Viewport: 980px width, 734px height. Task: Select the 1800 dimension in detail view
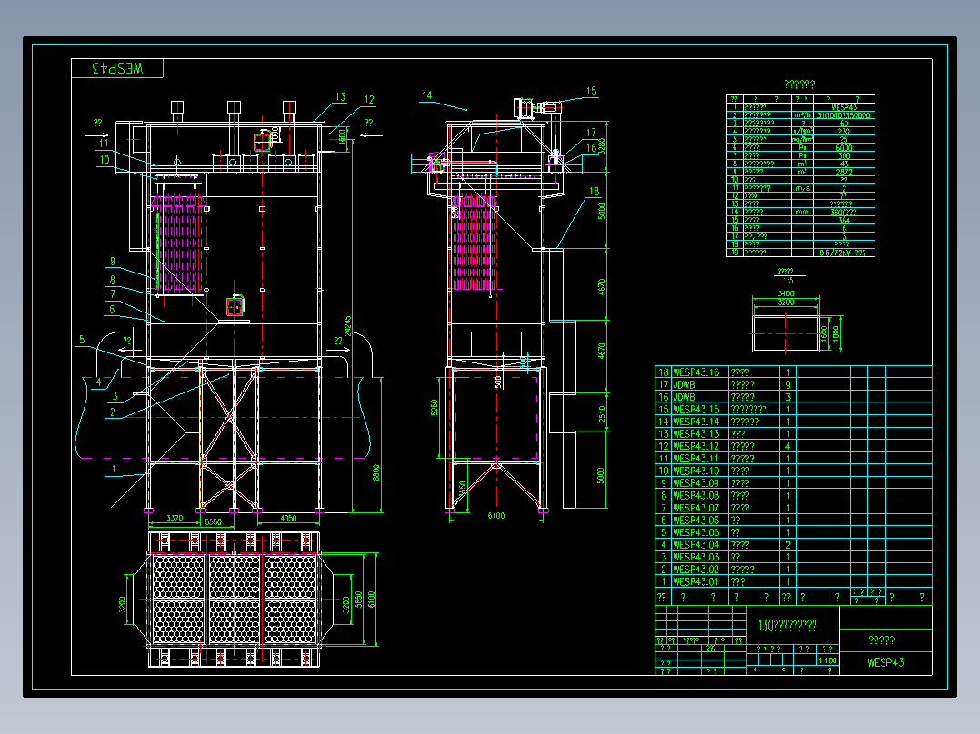click(836, 334)
